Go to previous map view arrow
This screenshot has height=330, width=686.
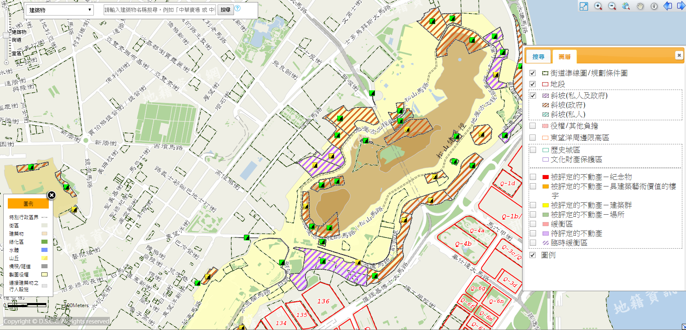[x=668, y=6]
